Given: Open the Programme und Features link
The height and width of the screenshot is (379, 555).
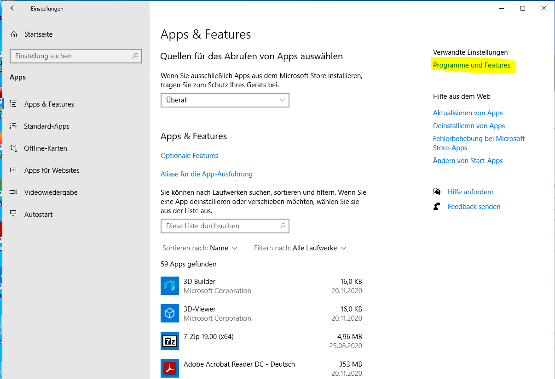Looking at the screenshot, I should [471, 65].
